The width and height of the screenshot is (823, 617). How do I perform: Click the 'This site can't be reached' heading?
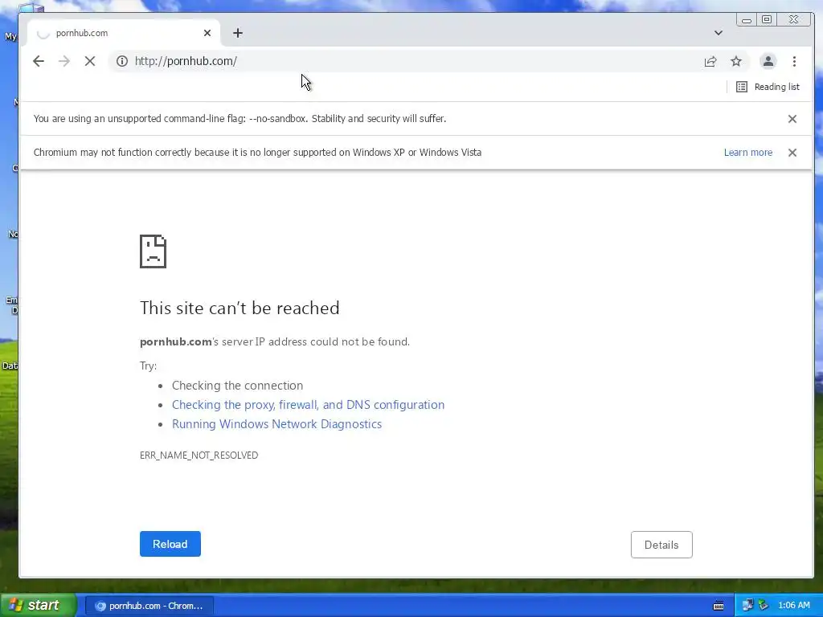click(x=240, y=308)
